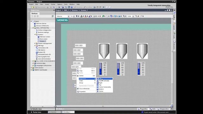Toggle bold text formatting icon
The height and width of the screenshot is (114, 203).
pyautogui.click(x=77, y=16)
